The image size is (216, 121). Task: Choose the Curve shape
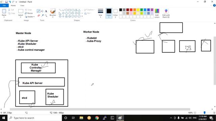(63, 10)
